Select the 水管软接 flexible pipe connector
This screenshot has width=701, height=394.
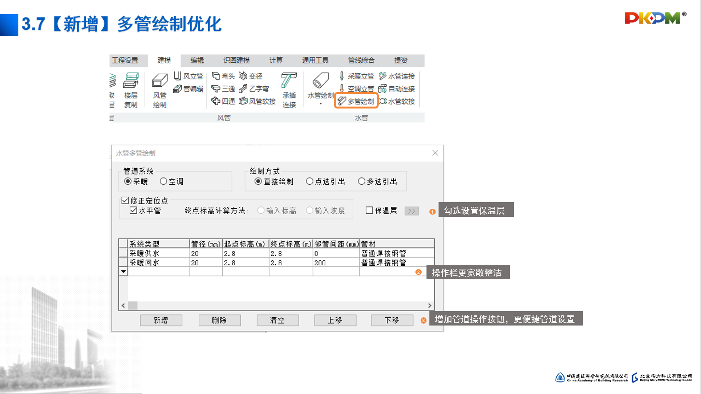coord(397,101)
